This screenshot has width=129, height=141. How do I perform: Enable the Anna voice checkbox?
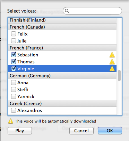click(x=14, y=83)
